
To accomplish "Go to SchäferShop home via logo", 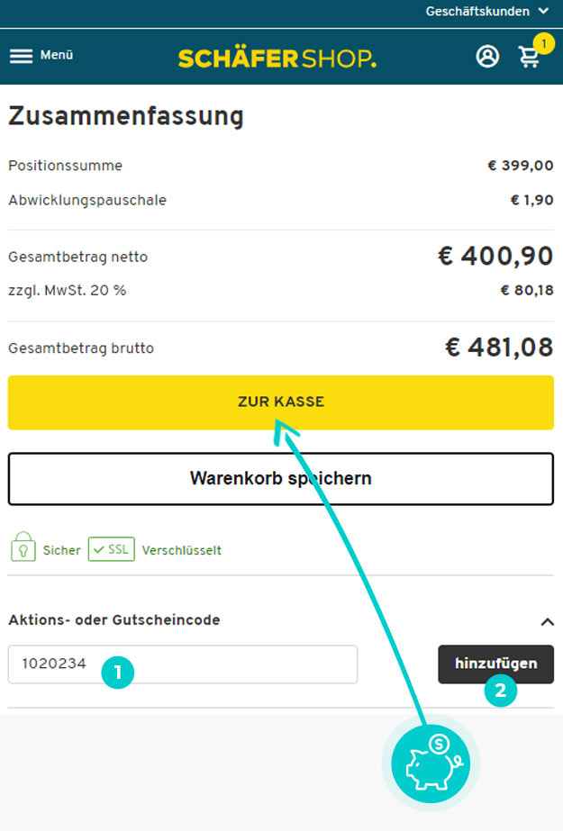I will coord(277,58).
